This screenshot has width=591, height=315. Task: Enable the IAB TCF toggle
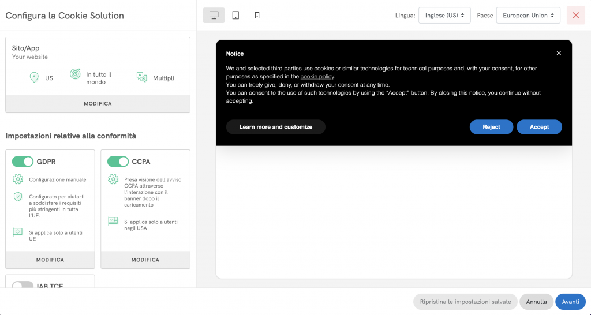23,285
